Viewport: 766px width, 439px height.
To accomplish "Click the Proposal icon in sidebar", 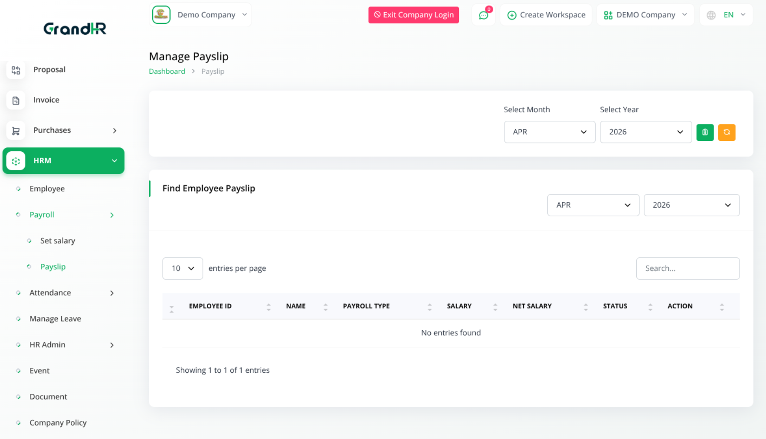I will (16, 70).
